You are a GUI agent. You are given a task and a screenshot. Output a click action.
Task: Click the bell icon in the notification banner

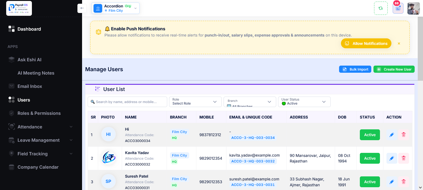pyautogui.click(x=98, y=32)
